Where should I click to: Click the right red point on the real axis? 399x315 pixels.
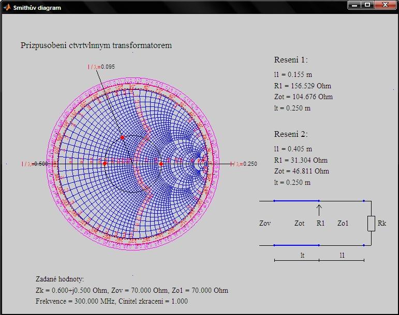pos(161,164)
